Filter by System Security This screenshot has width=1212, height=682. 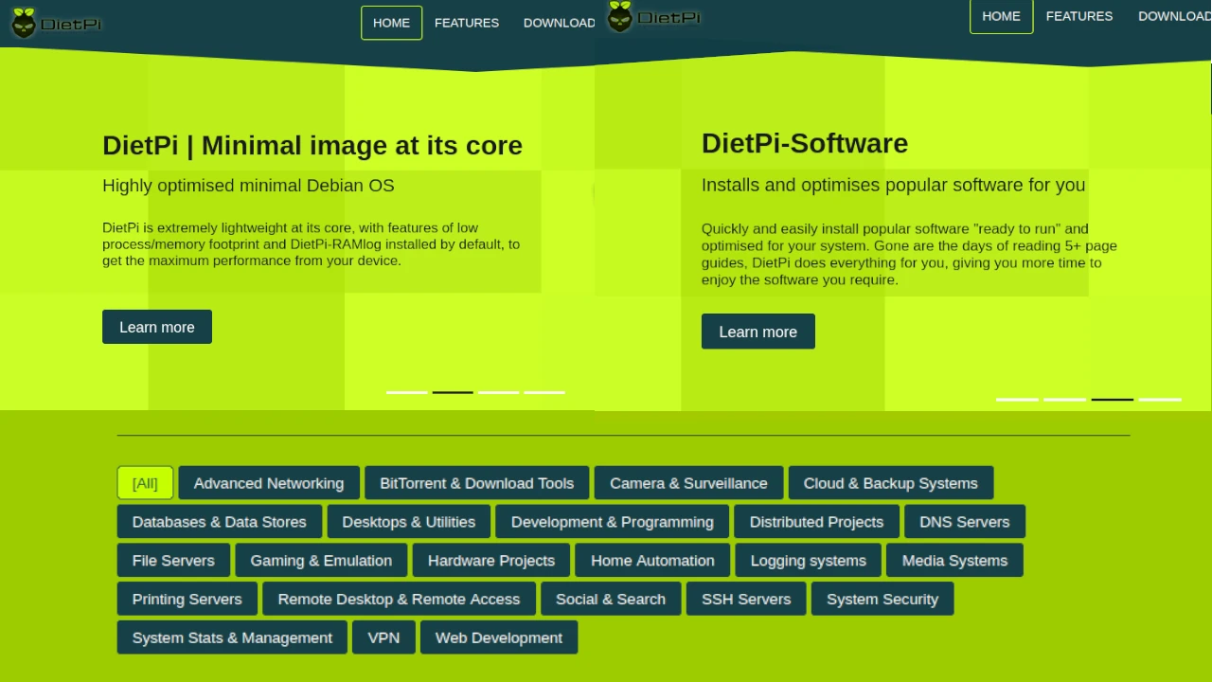pyautogui.click(x=882, y=599)
